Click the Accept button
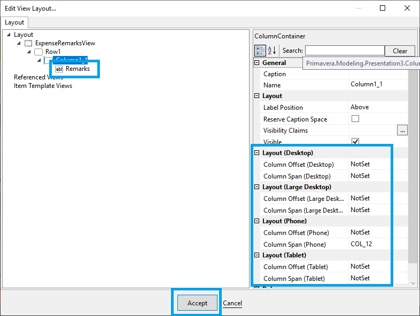 [x=197, y=303]
